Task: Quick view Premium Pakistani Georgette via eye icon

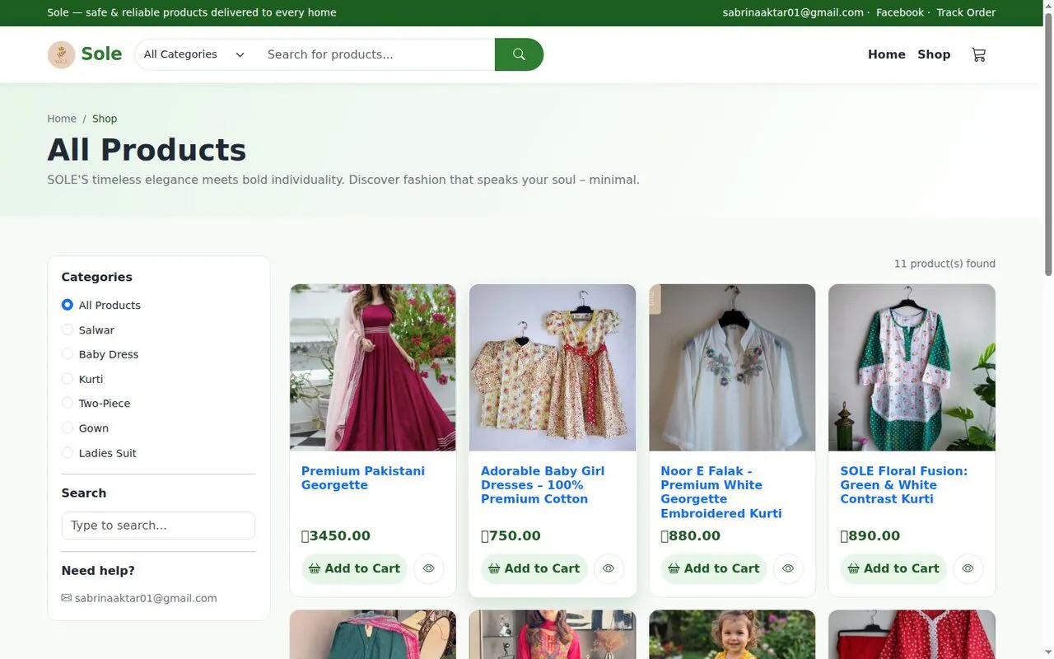Action: [x=429, y=568]
